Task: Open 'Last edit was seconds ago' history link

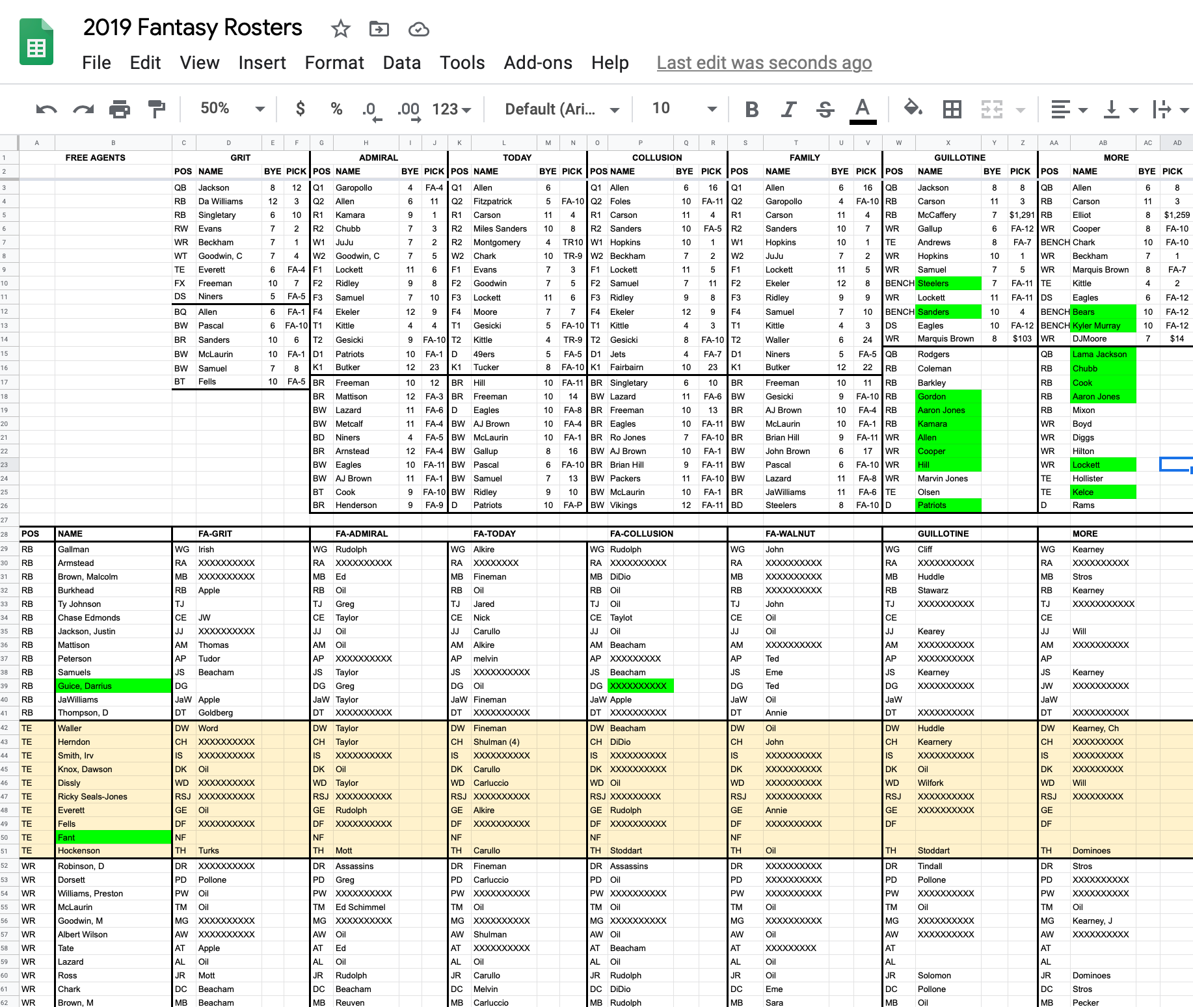Action: pyautogui.click(x=764, y=62)
